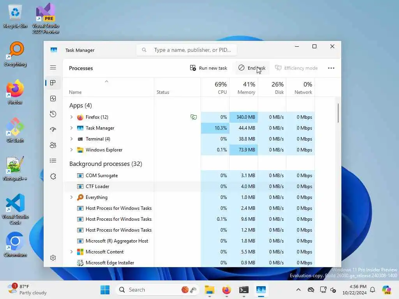Screen dimensions: 399x299
Task: Select Microsoft (R) Aggregator Host row
Action: point(189,241)
